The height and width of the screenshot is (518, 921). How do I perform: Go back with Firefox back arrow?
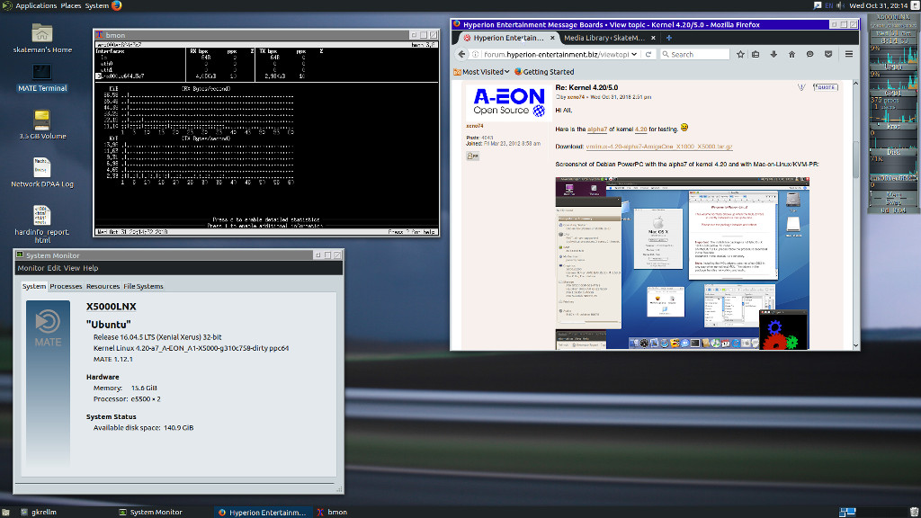(461, 54)
